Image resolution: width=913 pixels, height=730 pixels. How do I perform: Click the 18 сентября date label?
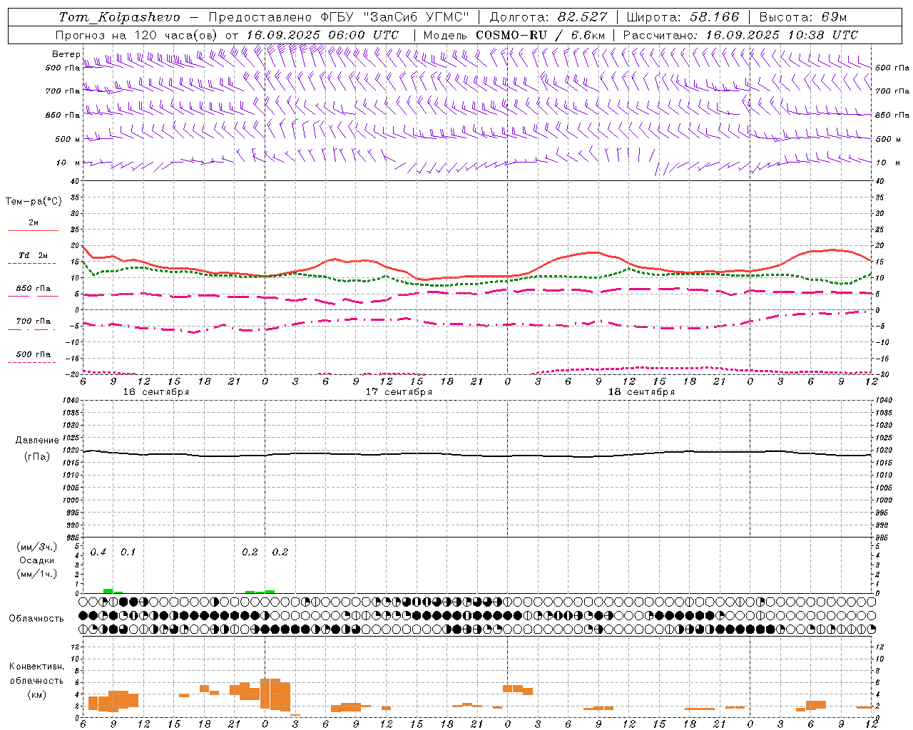pos(641,392)
